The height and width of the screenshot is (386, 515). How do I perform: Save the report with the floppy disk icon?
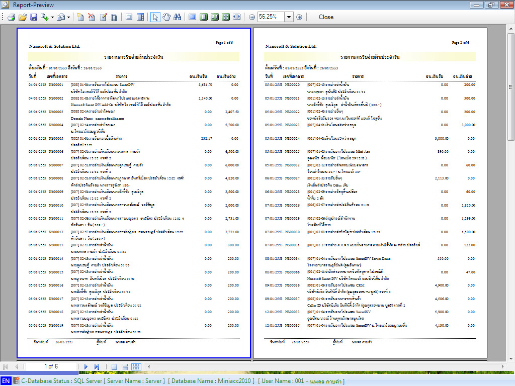pyautogui.click(x=34, y=17)
